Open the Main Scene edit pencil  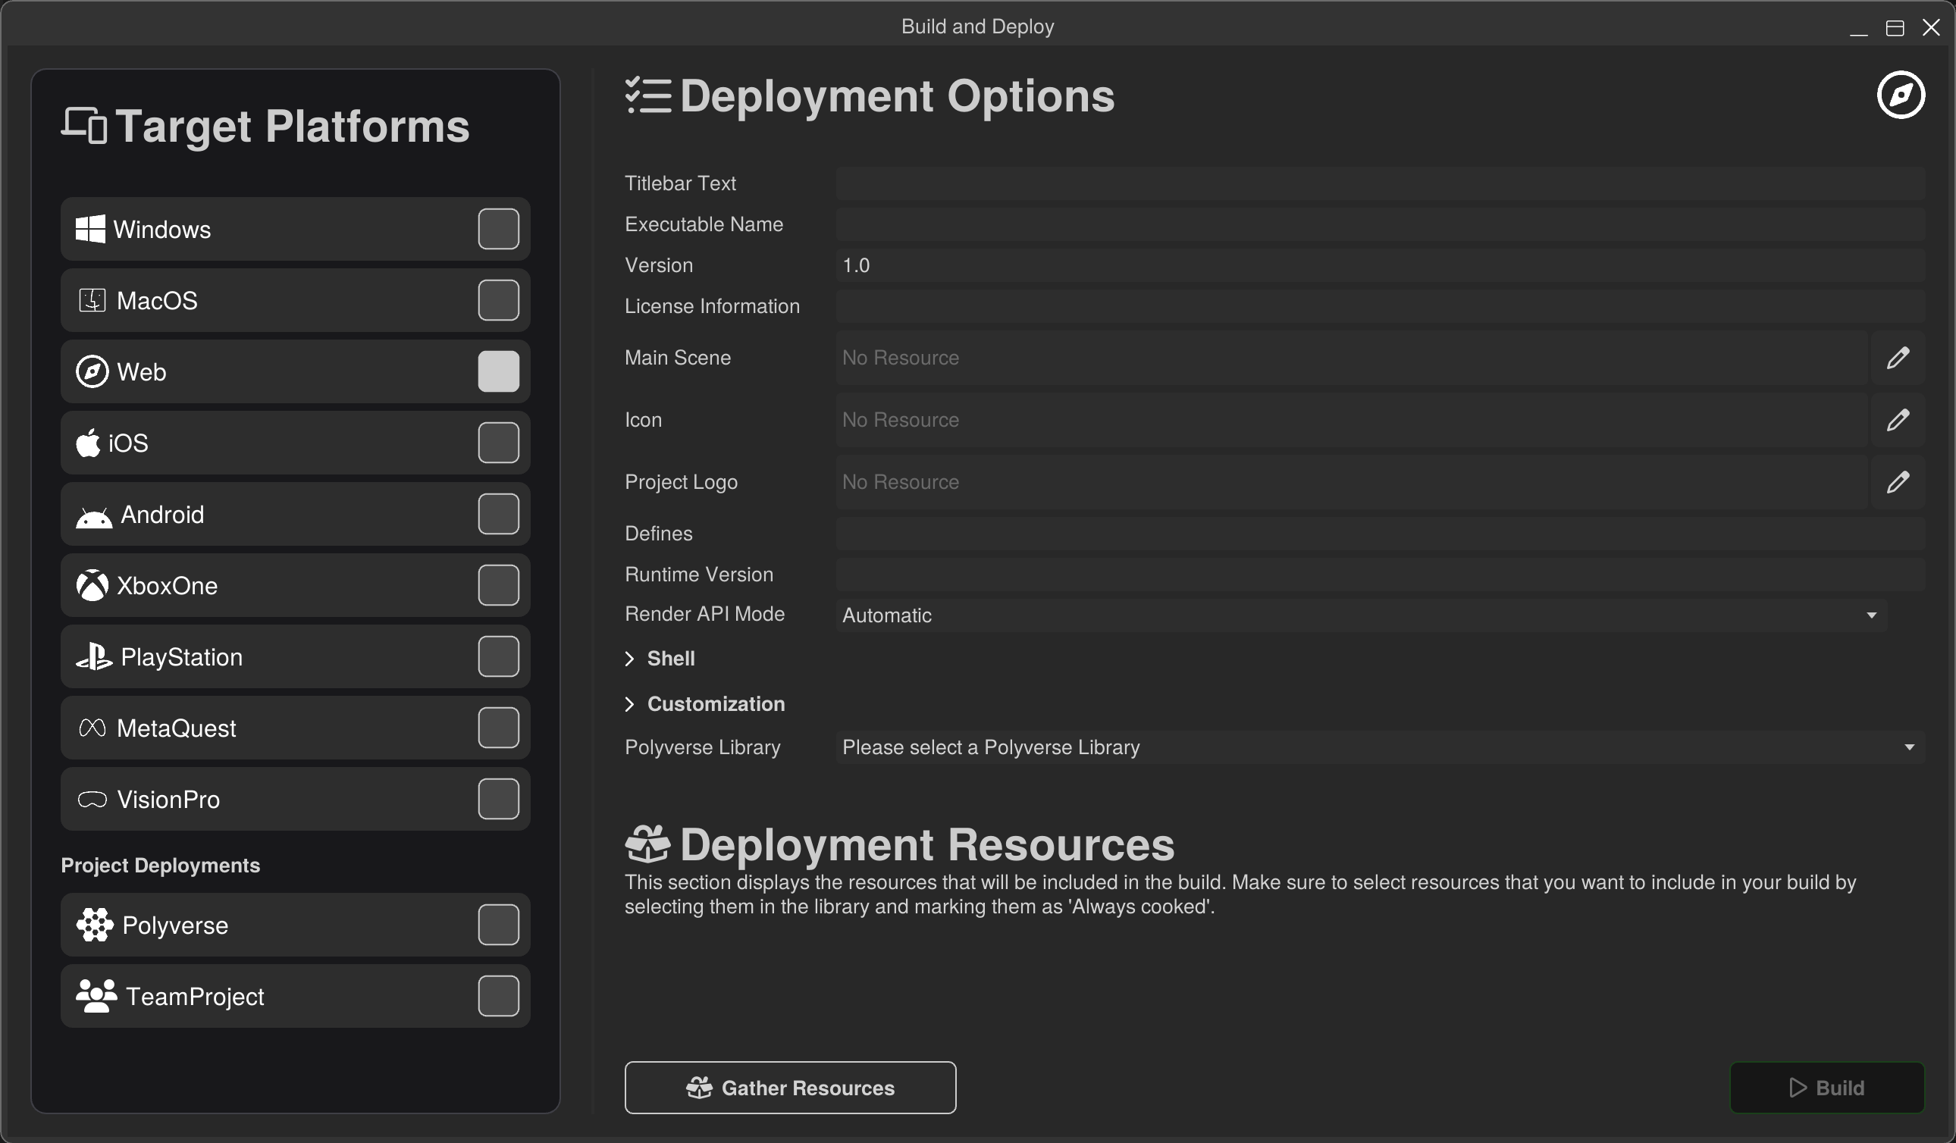[x=1898, y=357]
